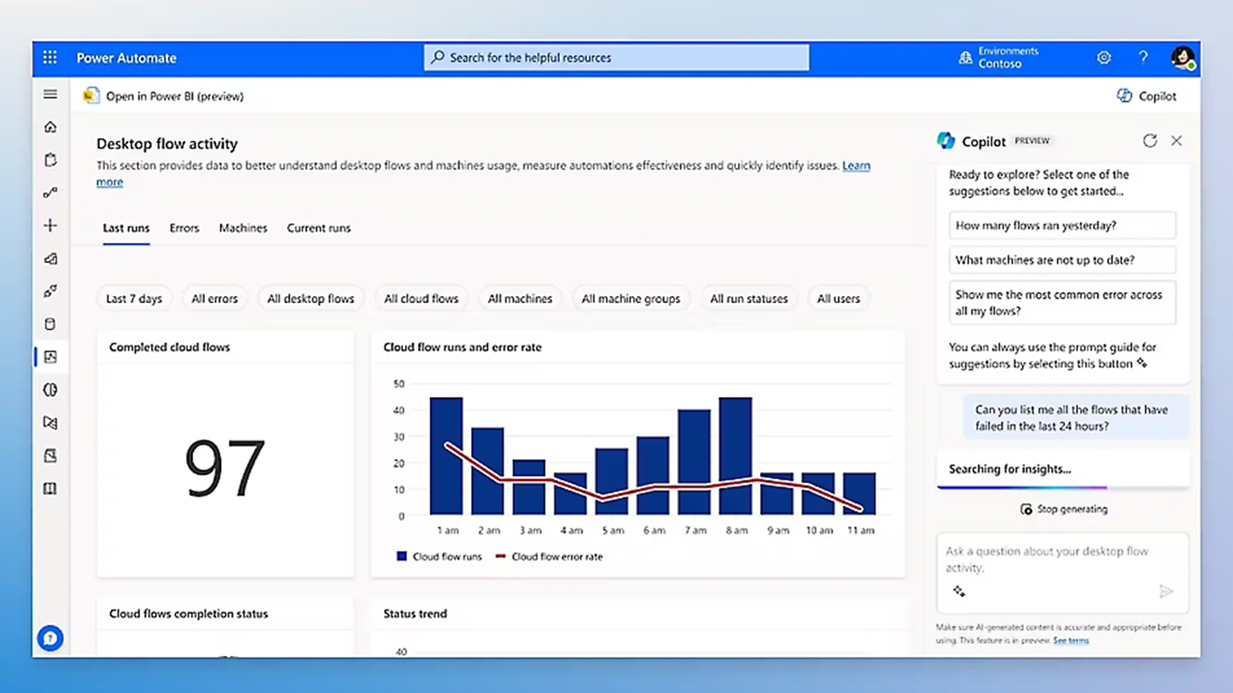
Task: Switch to the Last runs tab
Action: [x=126, y=228]
